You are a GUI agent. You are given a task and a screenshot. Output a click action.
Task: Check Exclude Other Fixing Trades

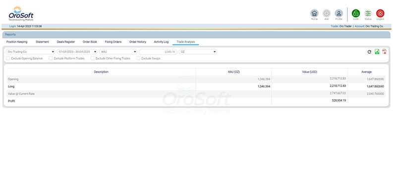93,58
